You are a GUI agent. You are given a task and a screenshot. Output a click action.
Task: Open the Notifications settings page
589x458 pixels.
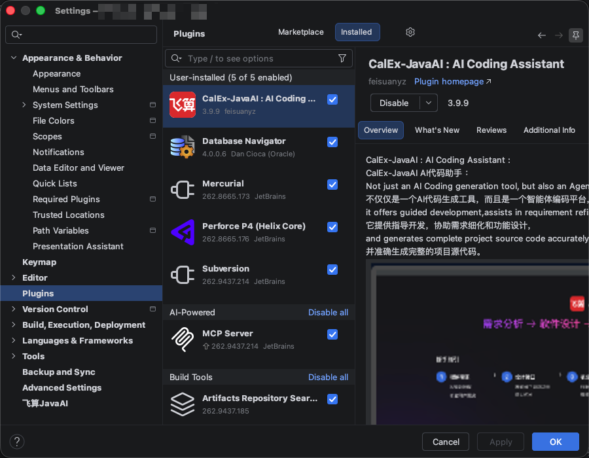click(x=58, y=152)
